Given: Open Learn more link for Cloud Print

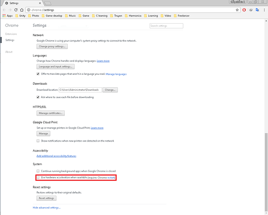Looking at the screenshot, I should 97,128.
